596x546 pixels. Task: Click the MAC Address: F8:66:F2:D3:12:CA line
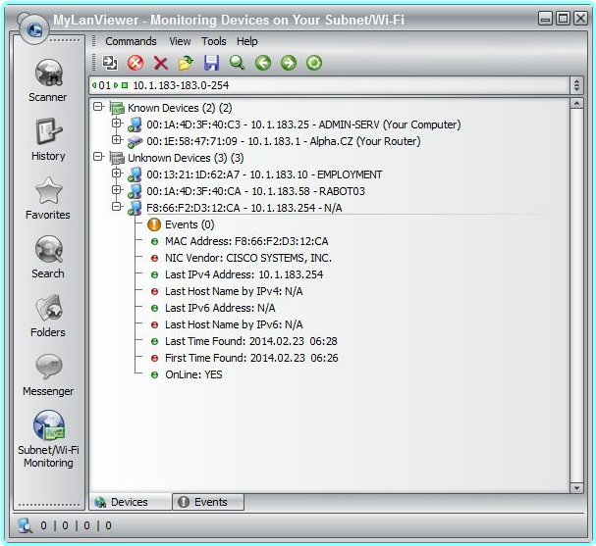(x=246, y=242)
